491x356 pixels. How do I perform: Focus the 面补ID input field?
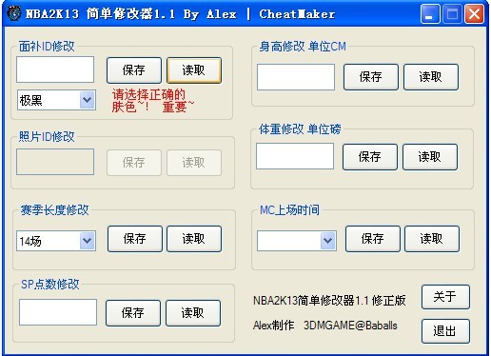coord(55,69)
